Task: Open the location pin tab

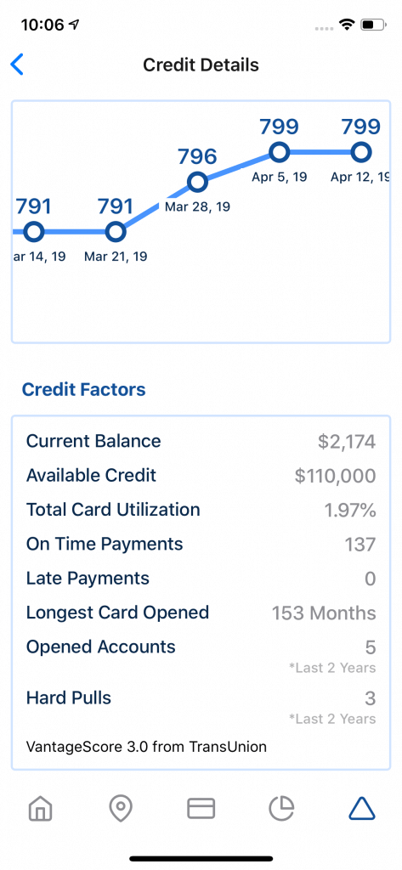Action: 121,809
